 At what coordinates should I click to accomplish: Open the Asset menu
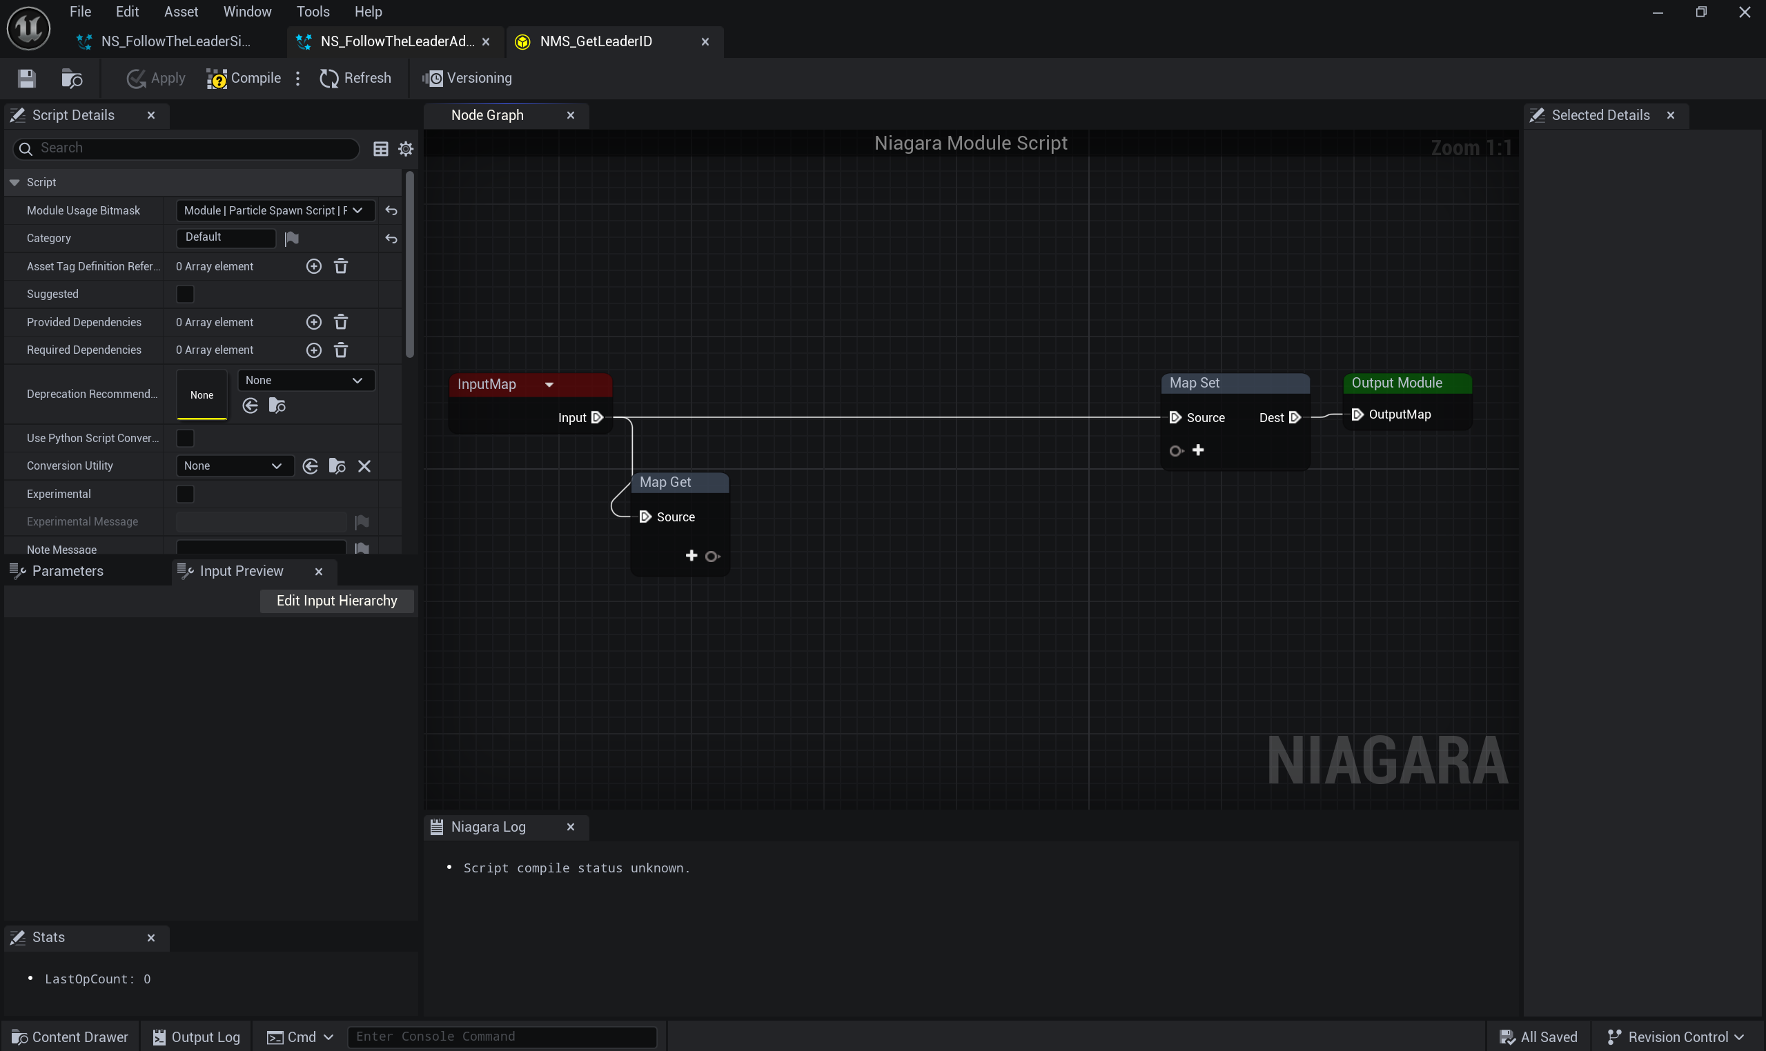click(x=181, y=12)
